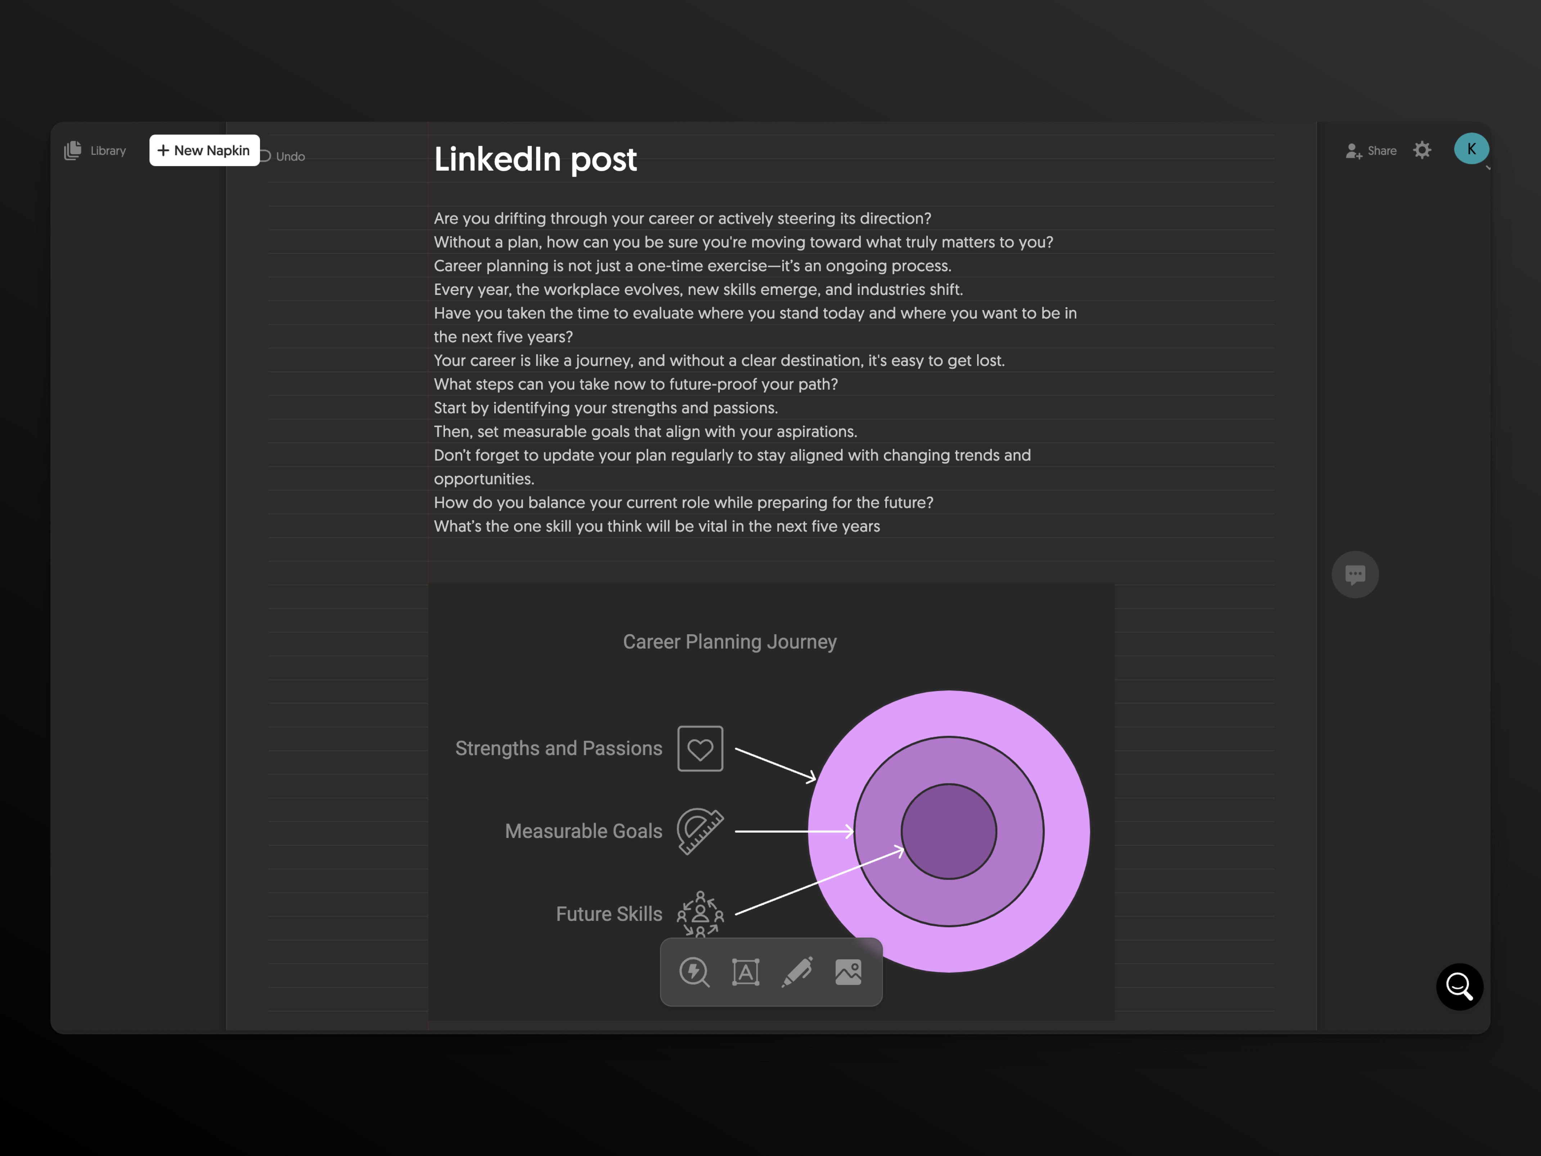This screenshot has height=1156, width=1541.
Task: Share this napkin with others
Action: coord(1371,151)
